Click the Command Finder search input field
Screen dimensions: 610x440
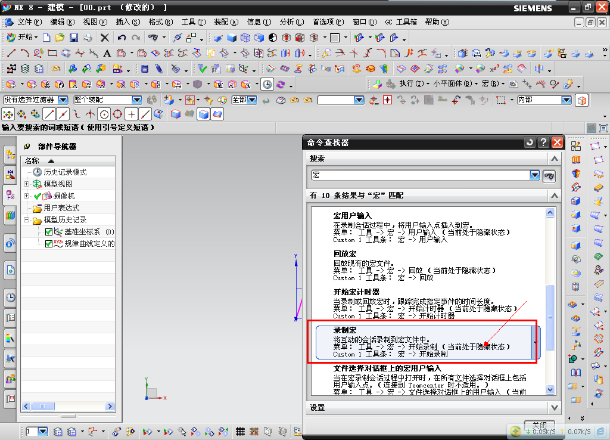click(421, 175)
